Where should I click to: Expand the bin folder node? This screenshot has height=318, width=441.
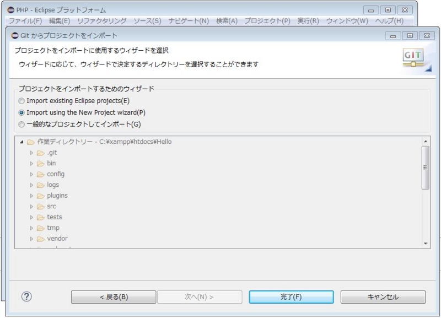pyautogui.click(x=31, y=163)
